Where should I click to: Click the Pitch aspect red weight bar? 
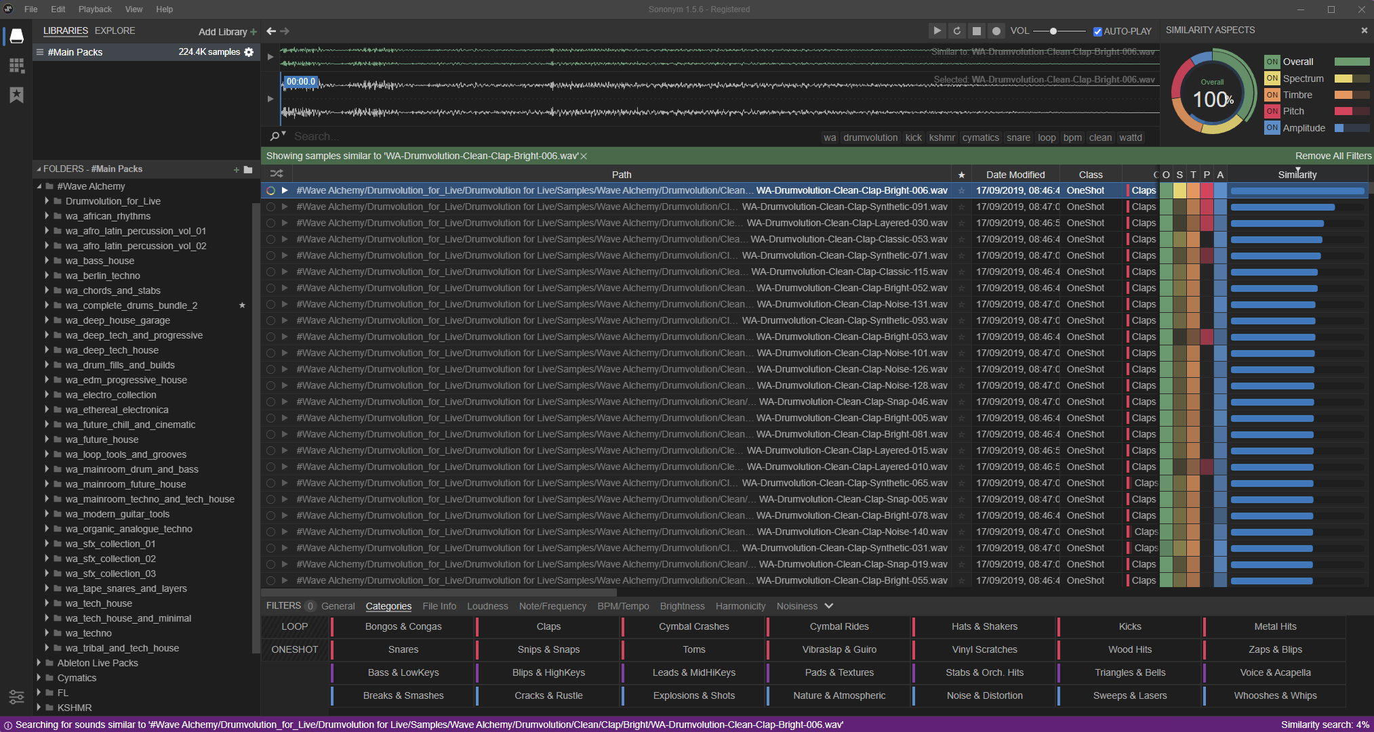(x=1352, y=111)
